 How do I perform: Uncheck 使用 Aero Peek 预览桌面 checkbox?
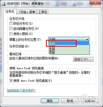click(11, 81)
